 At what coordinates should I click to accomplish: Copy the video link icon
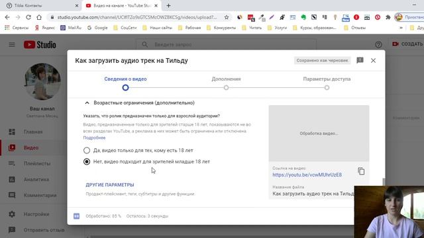tap(361, 171)
